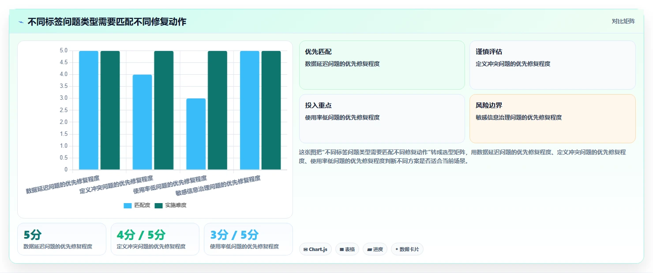Image resolution: width=653 pixels, height=273 pixels.
Task: Click the 实施难度 bar for 使用率低问题
Action: click(218, 110)
